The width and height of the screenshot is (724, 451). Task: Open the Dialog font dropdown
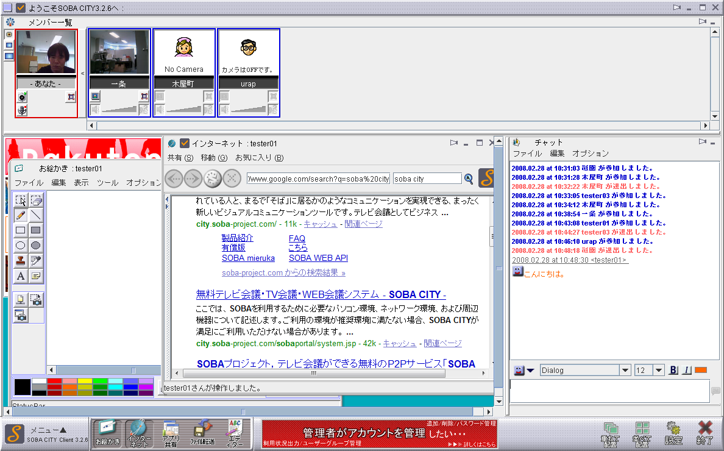point(625,370)
